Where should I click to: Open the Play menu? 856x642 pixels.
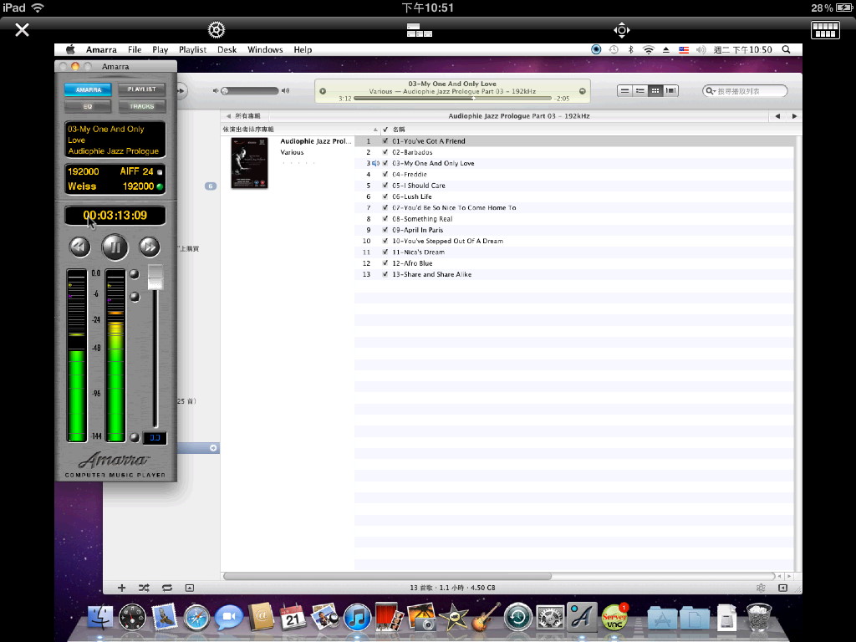(x=160, y=49)
